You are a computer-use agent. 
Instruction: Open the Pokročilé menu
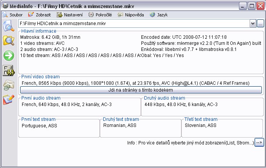click(100, 15)
